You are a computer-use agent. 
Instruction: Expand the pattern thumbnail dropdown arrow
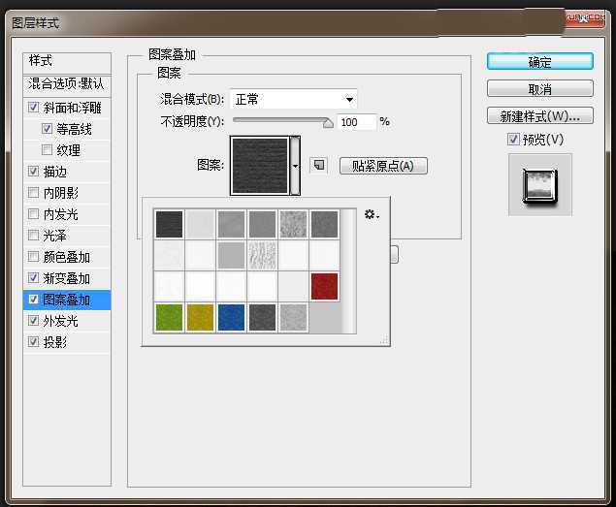pos(295,167)
